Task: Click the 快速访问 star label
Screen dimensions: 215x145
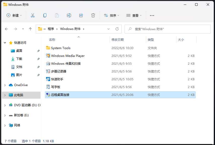Action: (20, 43)
